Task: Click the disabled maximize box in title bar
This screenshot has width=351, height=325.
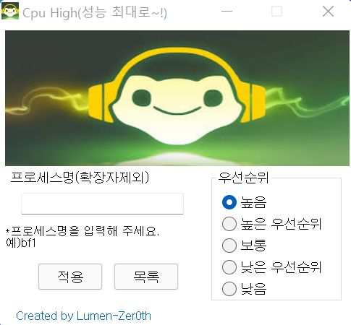Action: pos(276,12)
